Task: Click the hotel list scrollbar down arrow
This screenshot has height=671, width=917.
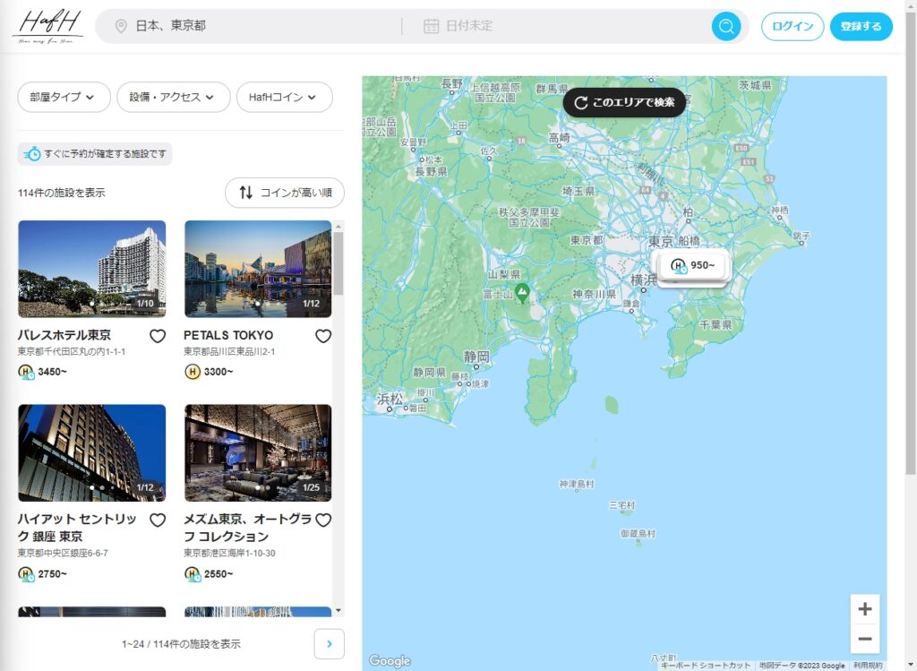Action: (339, 610)
